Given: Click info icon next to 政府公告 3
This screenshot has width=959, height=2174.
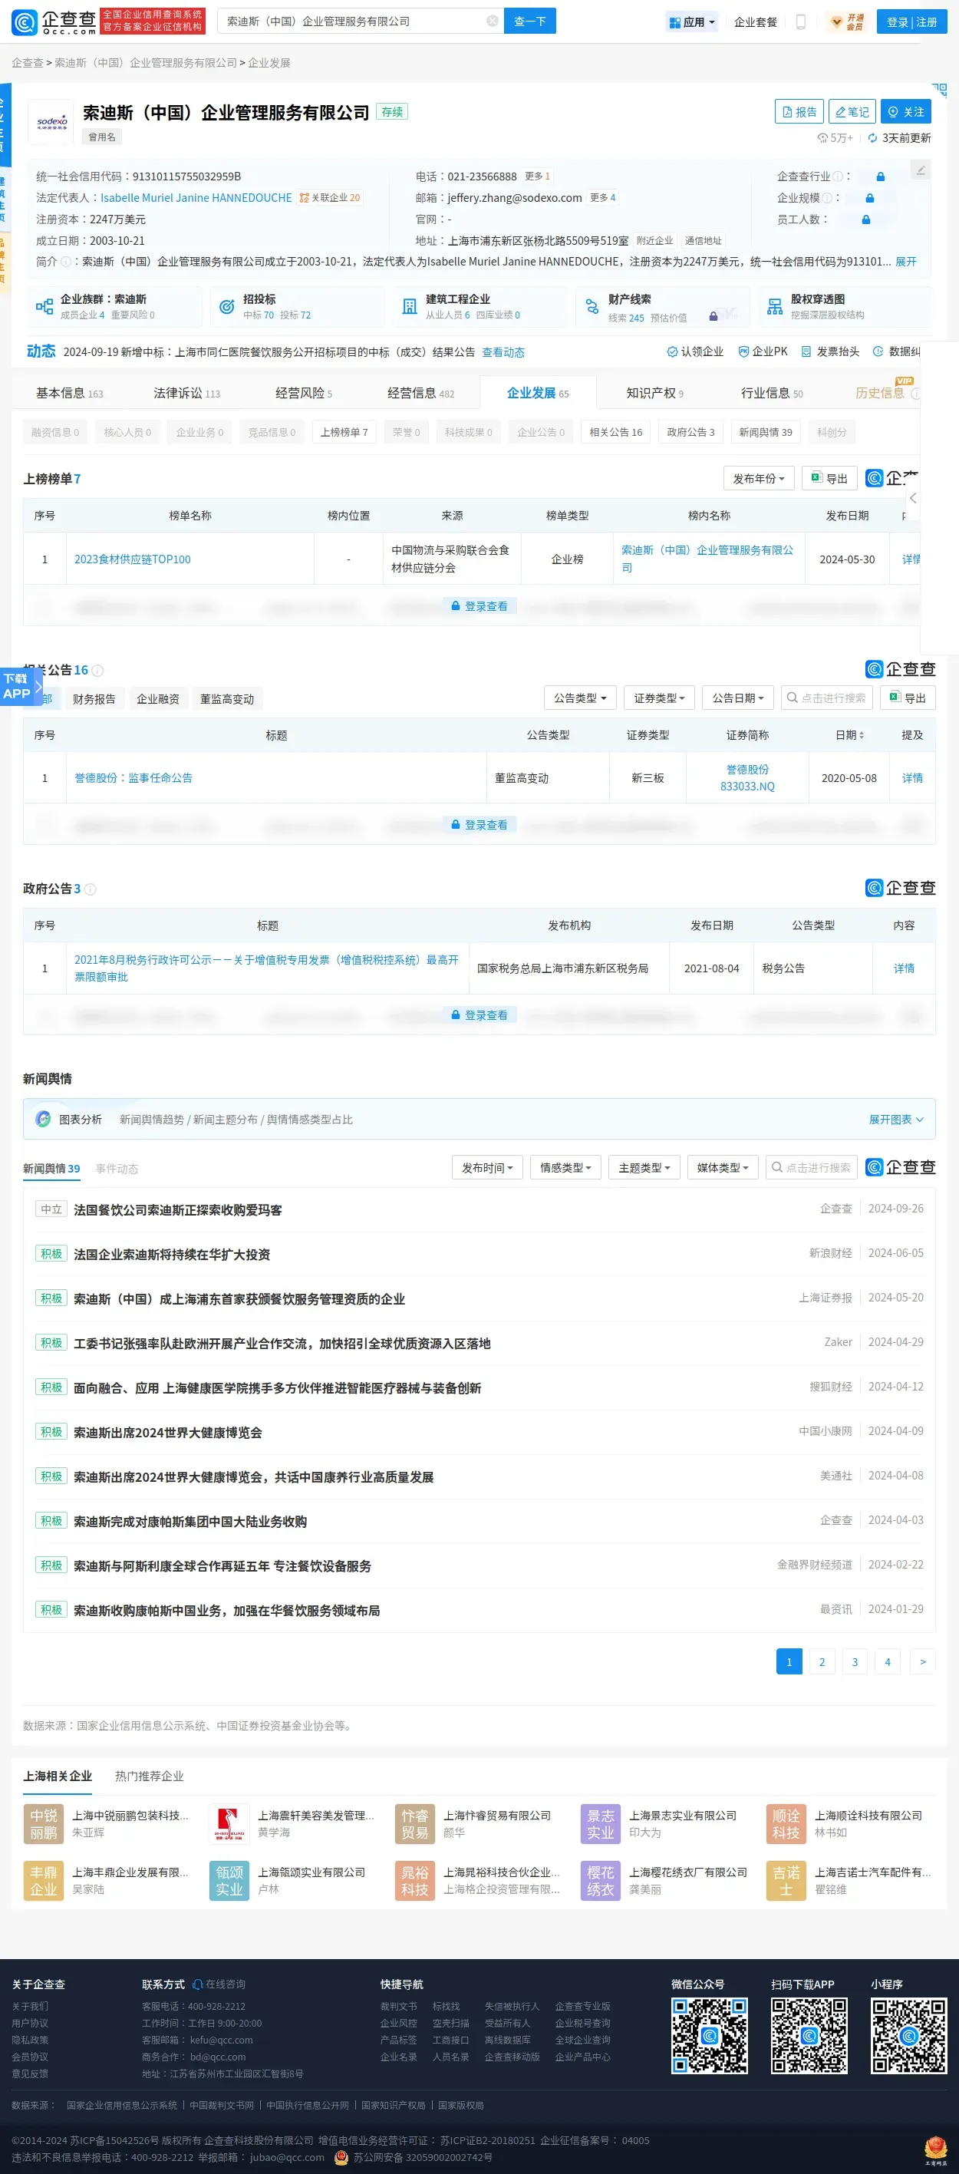Looking at the screenshot, I should coord(91,889).
